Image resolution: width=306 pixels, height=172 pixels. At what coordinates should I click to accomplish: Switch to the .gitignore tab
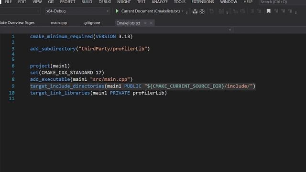coord(92,23)
